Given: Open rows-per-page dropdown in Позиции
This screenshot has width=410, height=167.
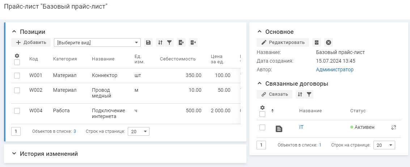Looking at the screenshot, I should tap(139, 131).
